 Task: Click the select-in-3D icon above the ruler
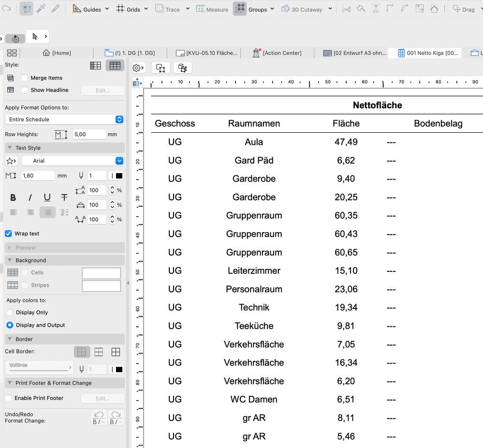pos(183,68)
